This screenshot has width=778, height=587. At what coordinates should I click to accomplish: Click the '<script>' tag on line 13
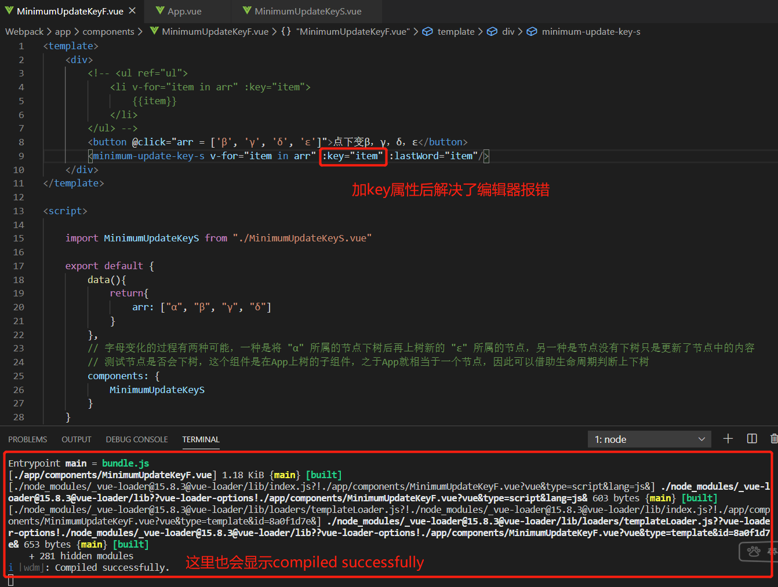point(66,211)
